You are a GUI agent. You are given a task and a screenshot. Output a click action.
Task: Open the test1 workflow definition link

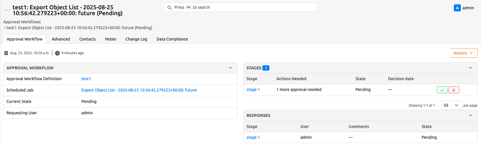[86, 79]
